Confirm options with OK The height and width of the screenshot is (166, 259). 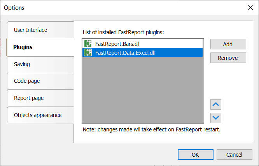click(x=196, y=155)
